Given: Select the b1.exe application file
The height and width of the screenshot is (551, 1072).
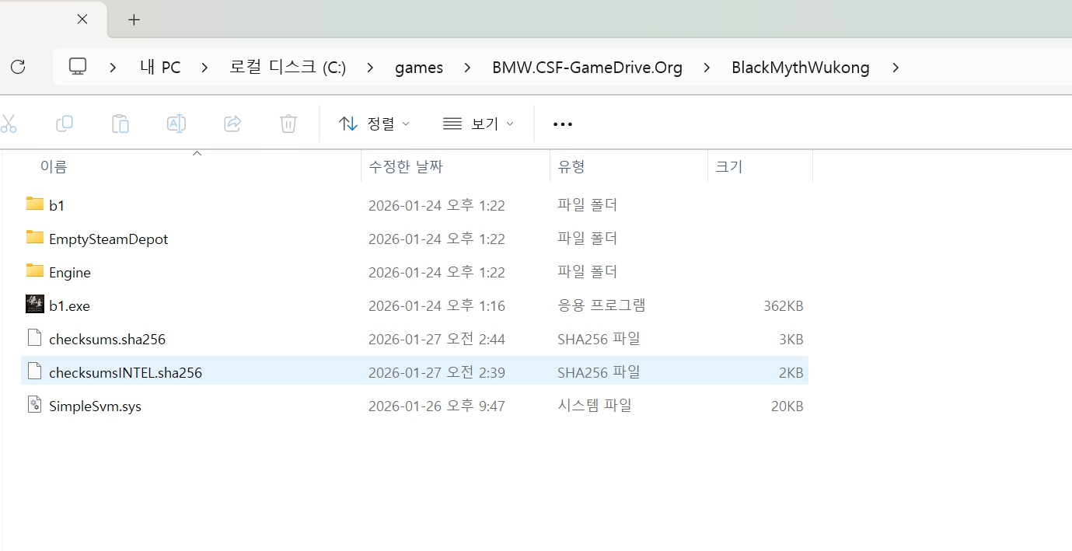Looking at the screenshot, I should [69, 306].
